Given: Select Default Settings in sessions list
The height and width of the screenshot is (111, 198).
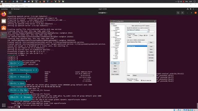Looking at the screenshot, I should point(137,46).
